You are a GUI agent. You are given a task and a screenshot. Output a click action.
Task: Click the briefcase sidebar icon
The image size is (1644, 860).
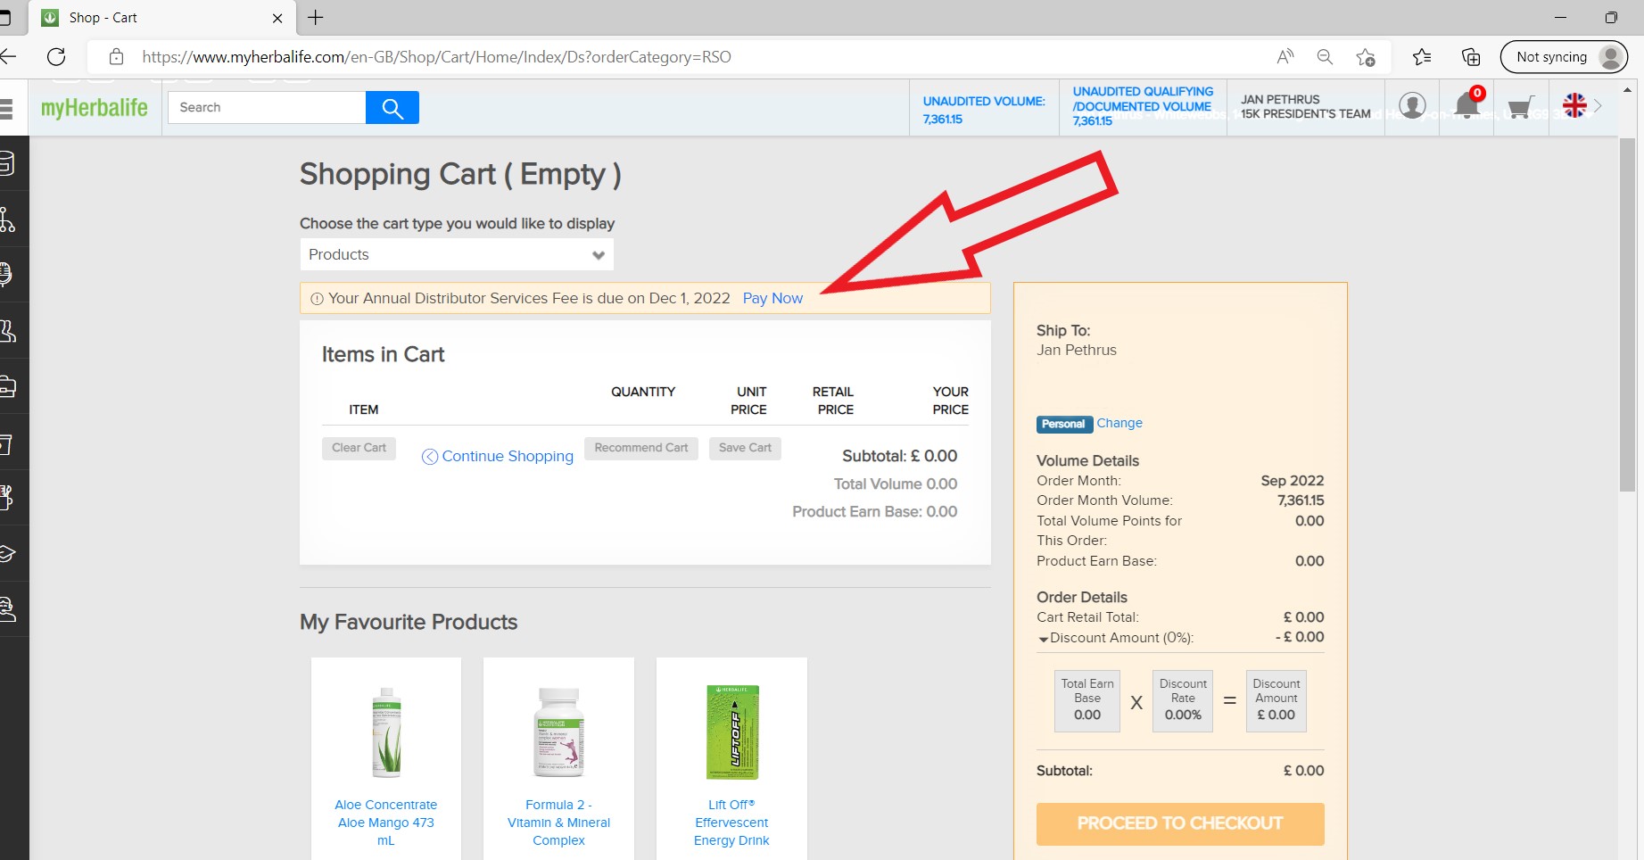coord(7,387)
